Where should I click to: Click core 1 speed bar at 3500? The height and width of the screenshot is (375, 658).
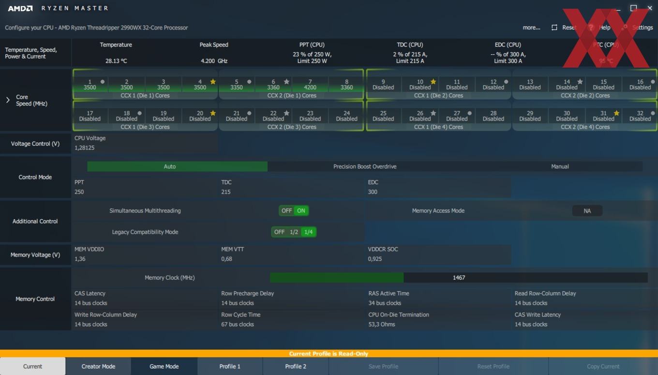pos(90,88)
